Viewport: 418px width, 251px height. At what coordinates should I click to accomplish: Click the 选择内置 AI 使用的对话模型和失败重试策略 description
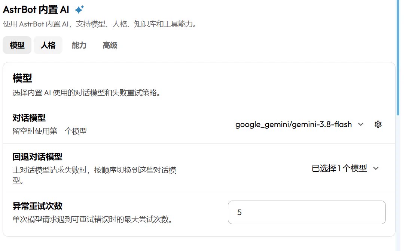tap(87, 93)
